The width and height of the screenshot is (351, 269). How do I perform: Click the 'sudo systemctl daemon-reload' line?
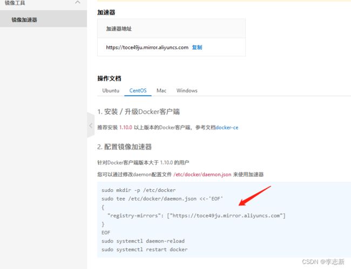(x=143, y=241)
